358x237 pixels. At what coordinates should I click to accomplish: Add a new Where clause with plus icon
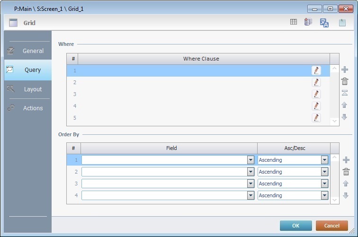345,70
